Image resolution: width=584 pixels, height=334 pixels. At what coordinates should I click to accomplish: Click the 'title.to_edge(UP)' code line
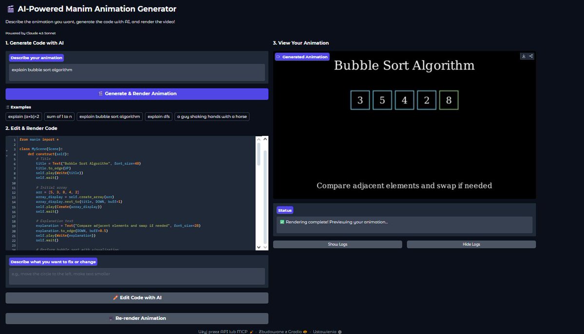[53, 168]
